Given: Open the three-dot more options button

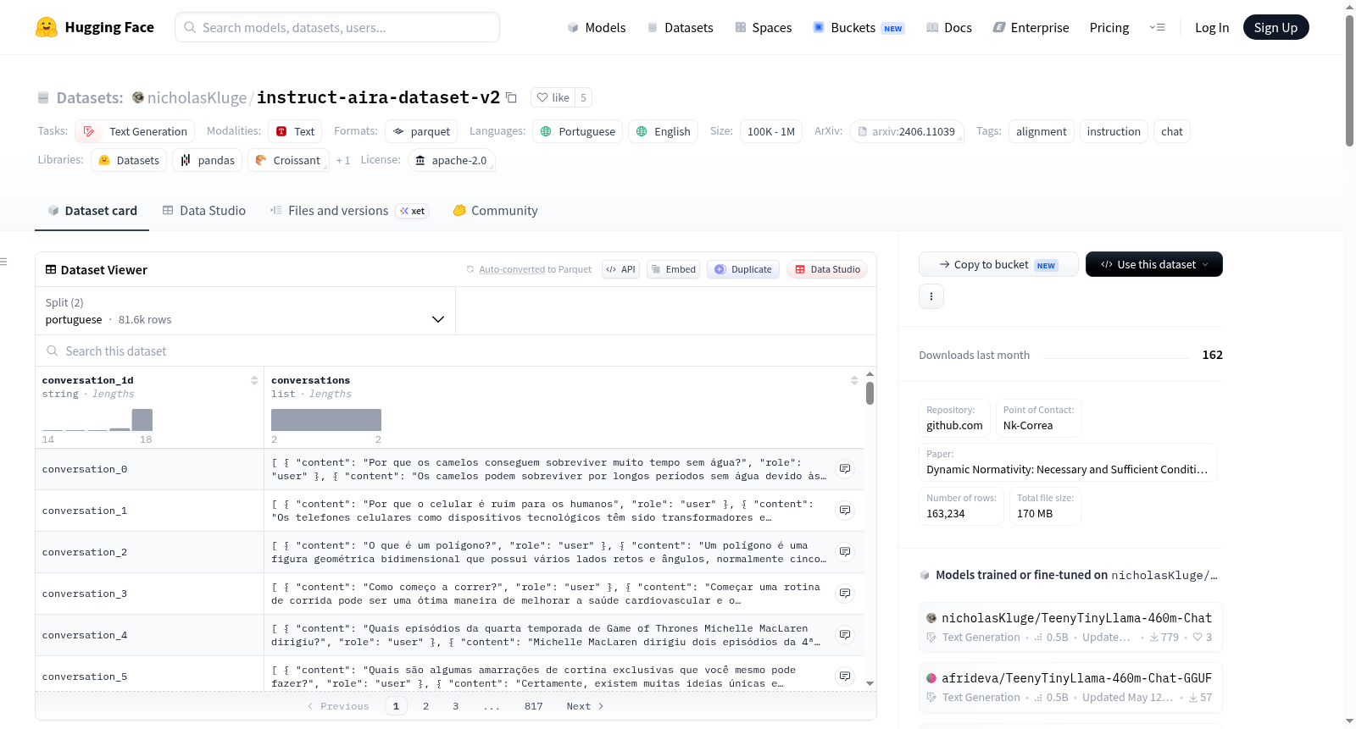Looking at the screenshot, I should (x=931, y=296).
